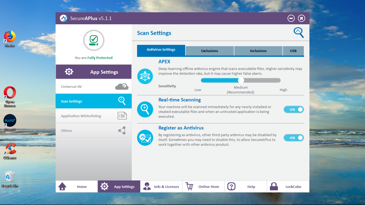The width and height of the screenshot is (365, 205).
Task: Click the Universal AV cloud icon
Action: 122,86
